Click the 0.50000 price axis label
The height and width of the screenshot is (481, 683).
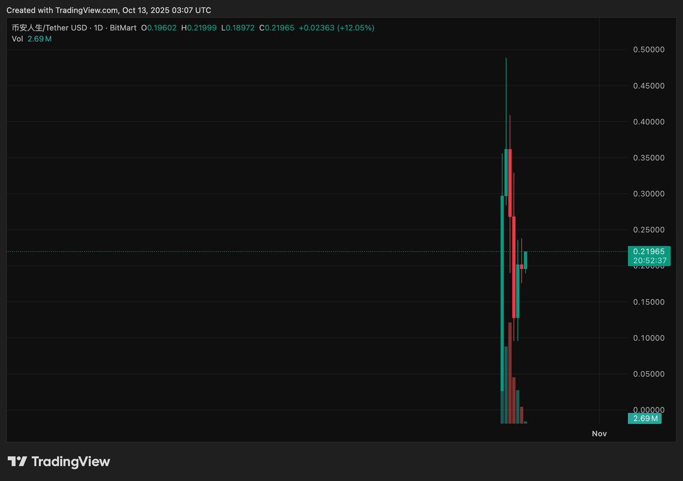pos(648,50)
